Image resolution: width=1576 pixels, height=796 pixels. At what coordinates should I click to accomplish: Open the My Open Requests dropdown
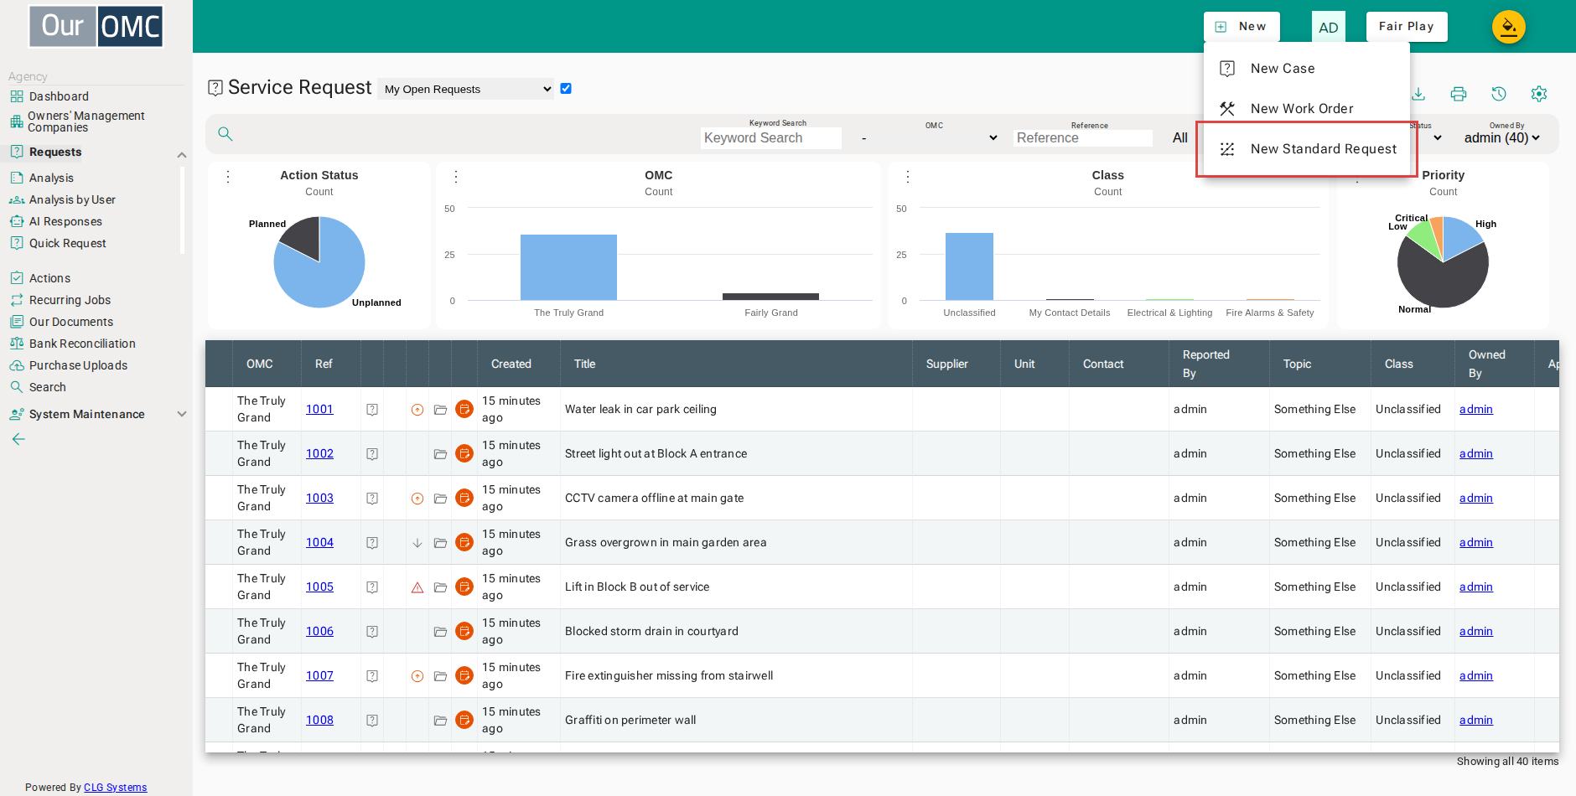[x=465, y=89]
